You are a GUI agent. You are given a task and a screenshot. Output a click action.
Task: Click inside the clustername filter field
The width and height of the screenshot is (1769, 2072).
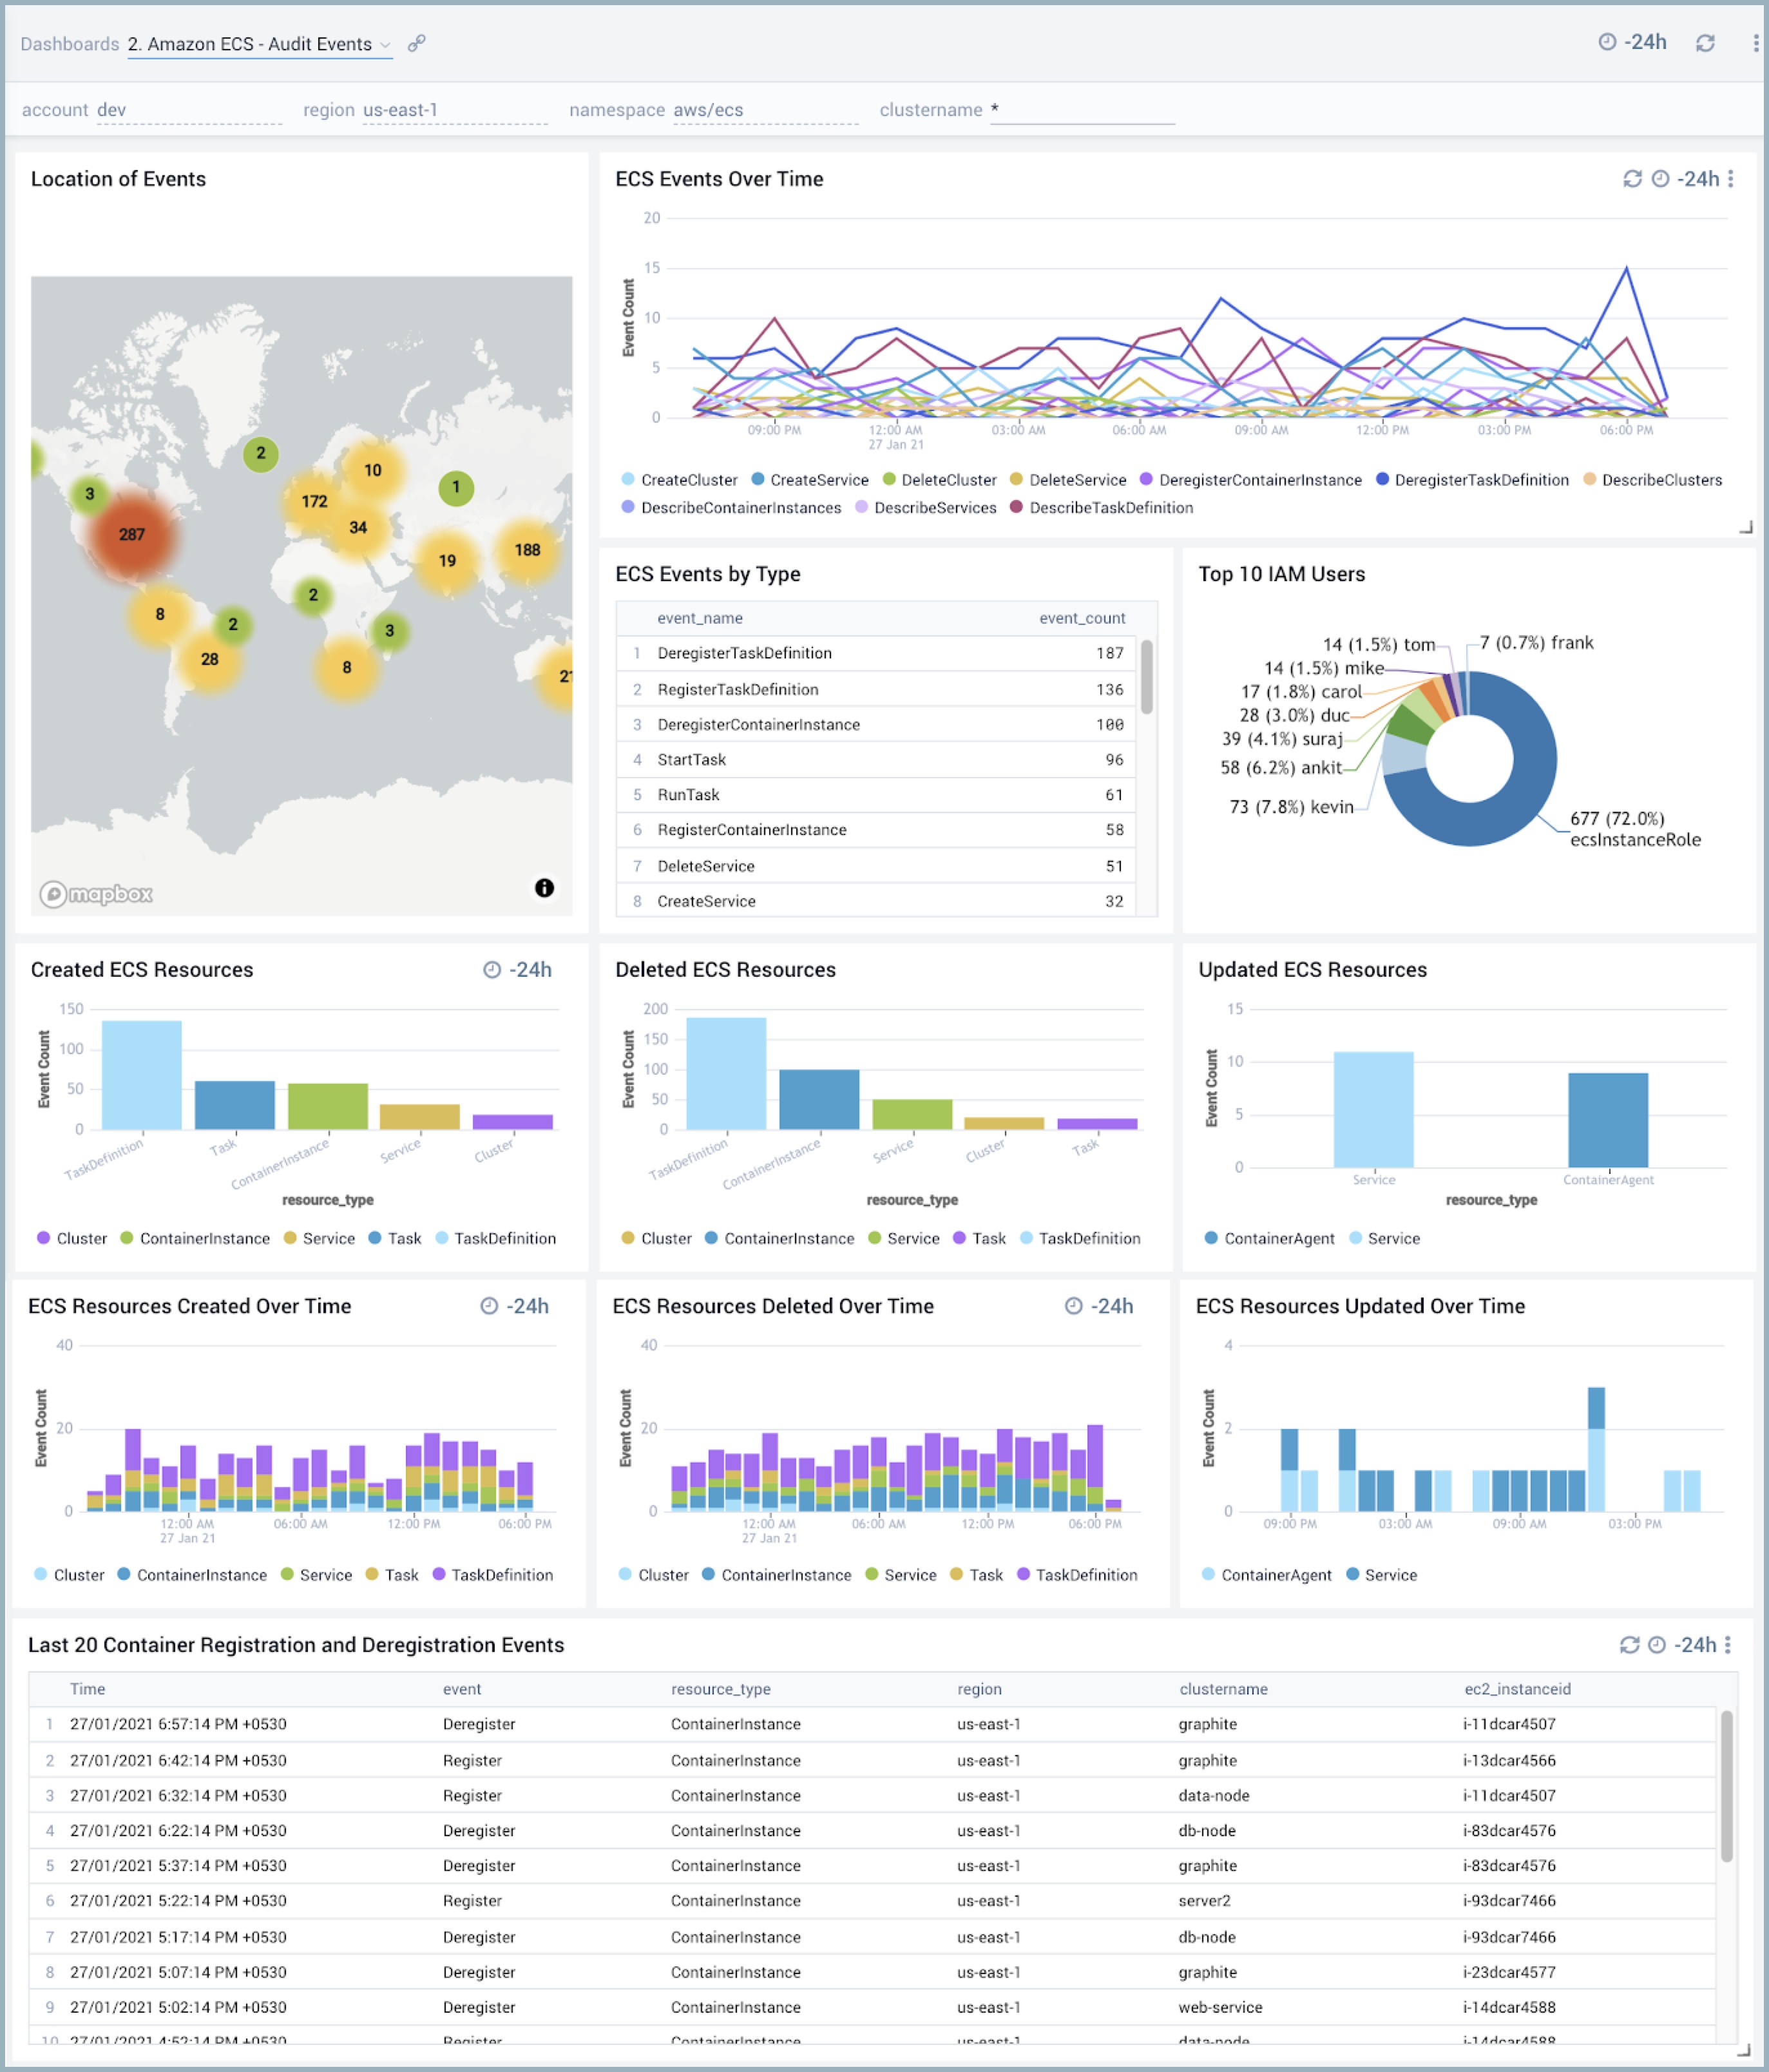[1080, 110]
